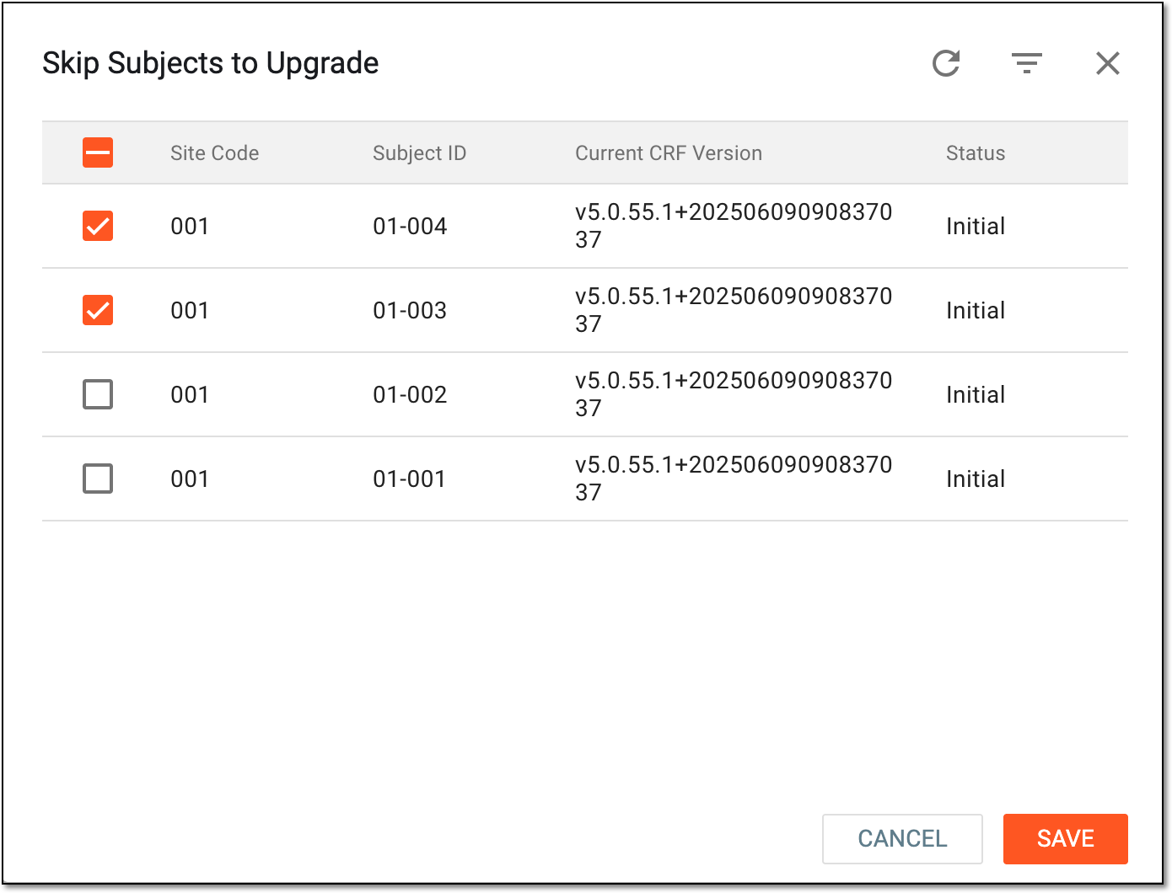Select the Subject ID column header
Screen dimensions: 1172x893
pos(419,152)
